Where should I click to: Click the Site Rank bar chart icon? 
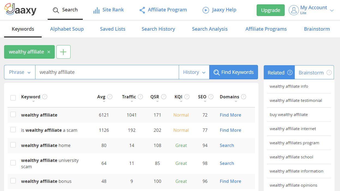(x=96, y=10)
